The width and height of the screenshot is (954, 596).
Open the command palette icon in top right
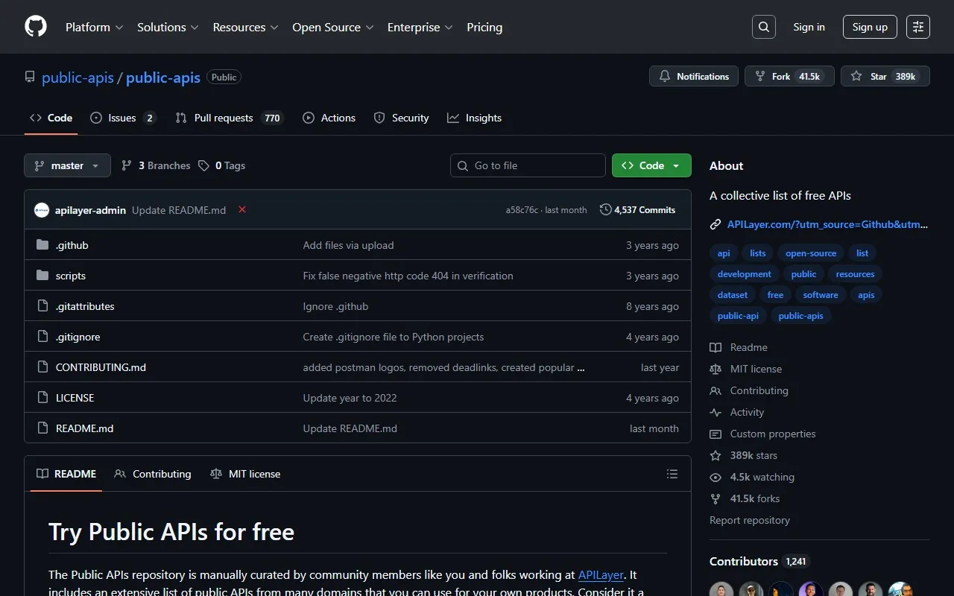(x=917, y=26)
